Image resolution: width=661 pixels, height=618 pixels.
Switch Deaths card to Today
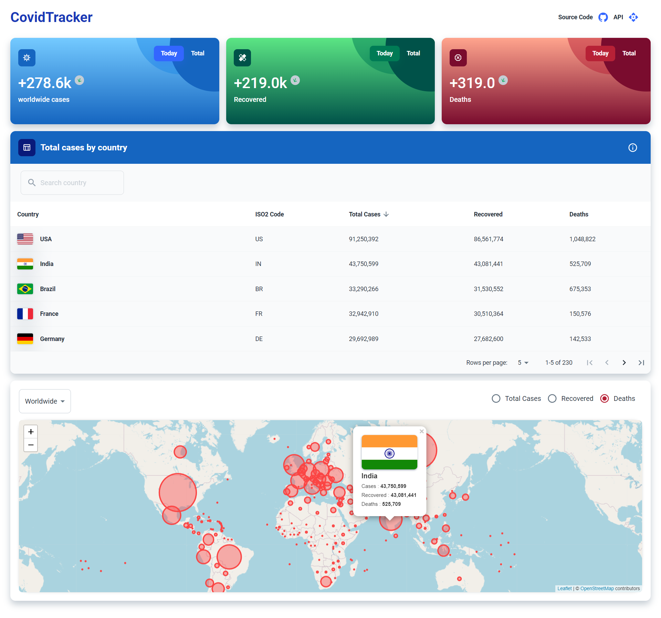600,53
